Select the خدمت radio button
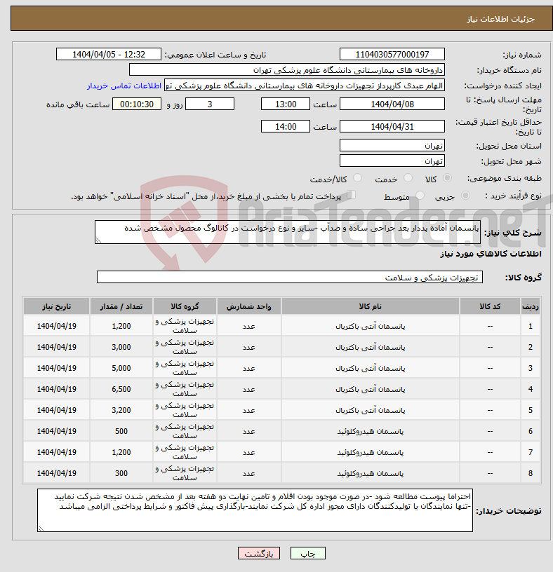The height and width of the screenshot is (572, 553). pos(408,178)
